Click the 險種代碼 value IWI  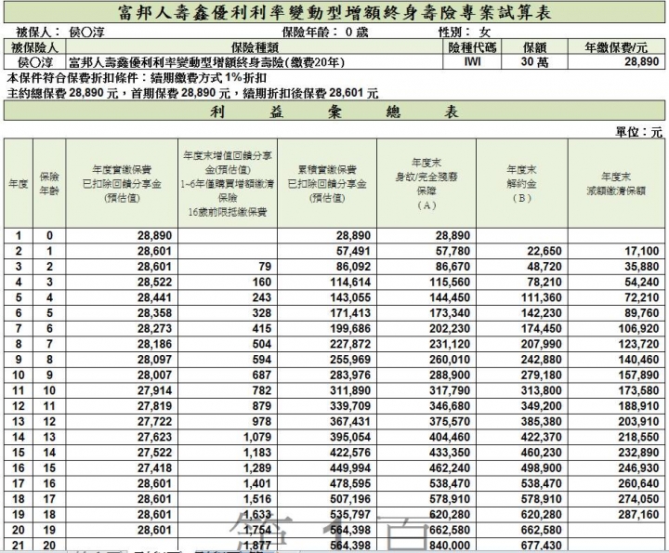point(472,62)
